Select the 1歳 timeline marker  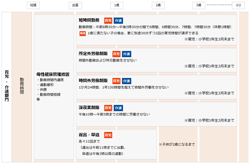click(117, 5)
